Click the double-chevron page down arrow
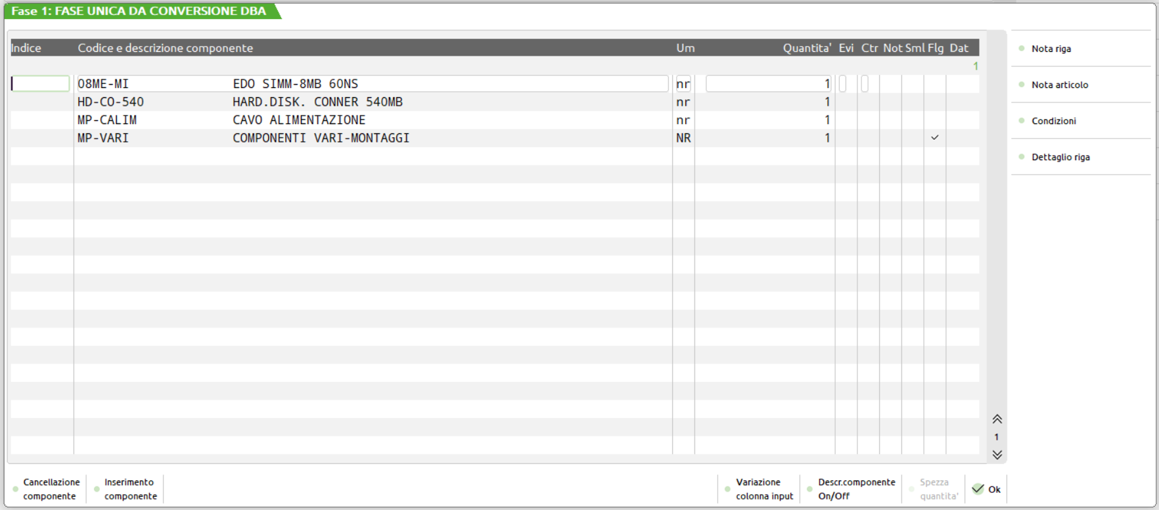The image size is (1159, 510). tap(997, 455)
